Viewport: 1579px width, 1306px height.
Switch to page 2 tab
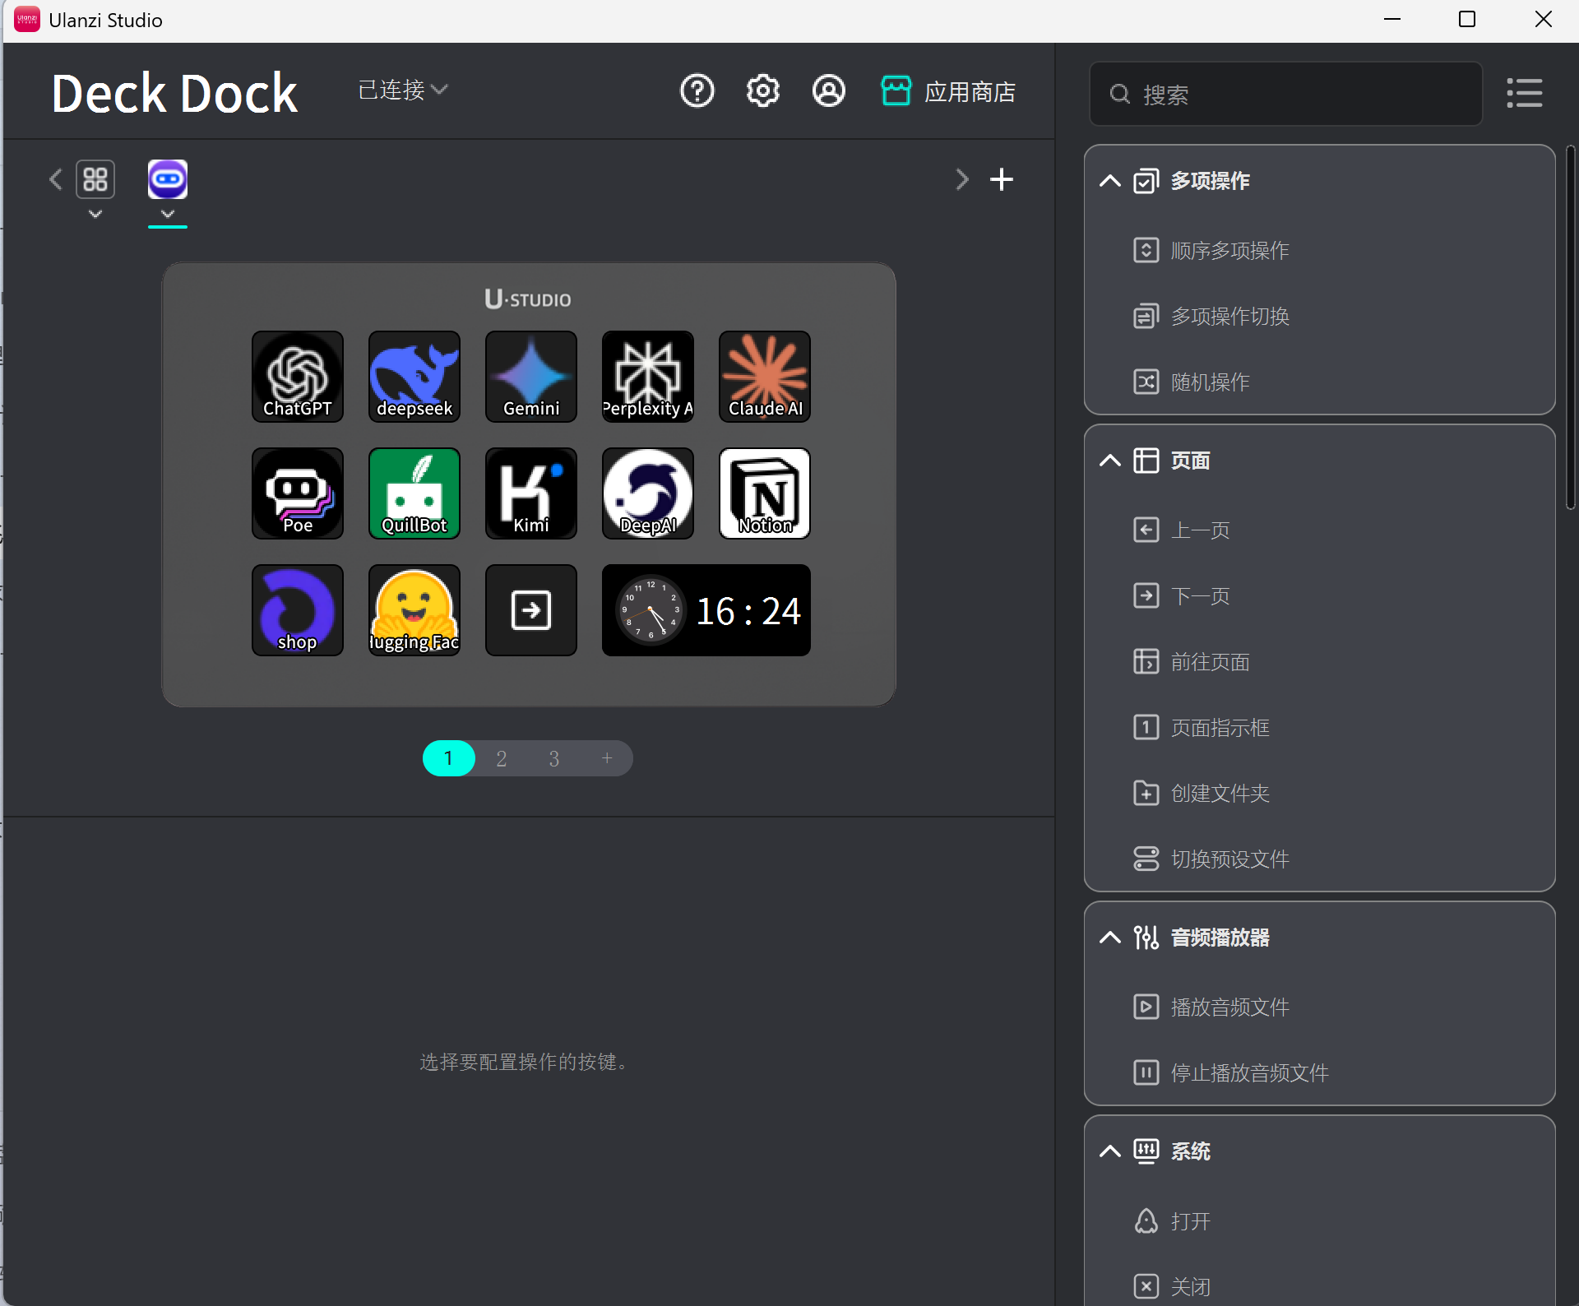501,758
